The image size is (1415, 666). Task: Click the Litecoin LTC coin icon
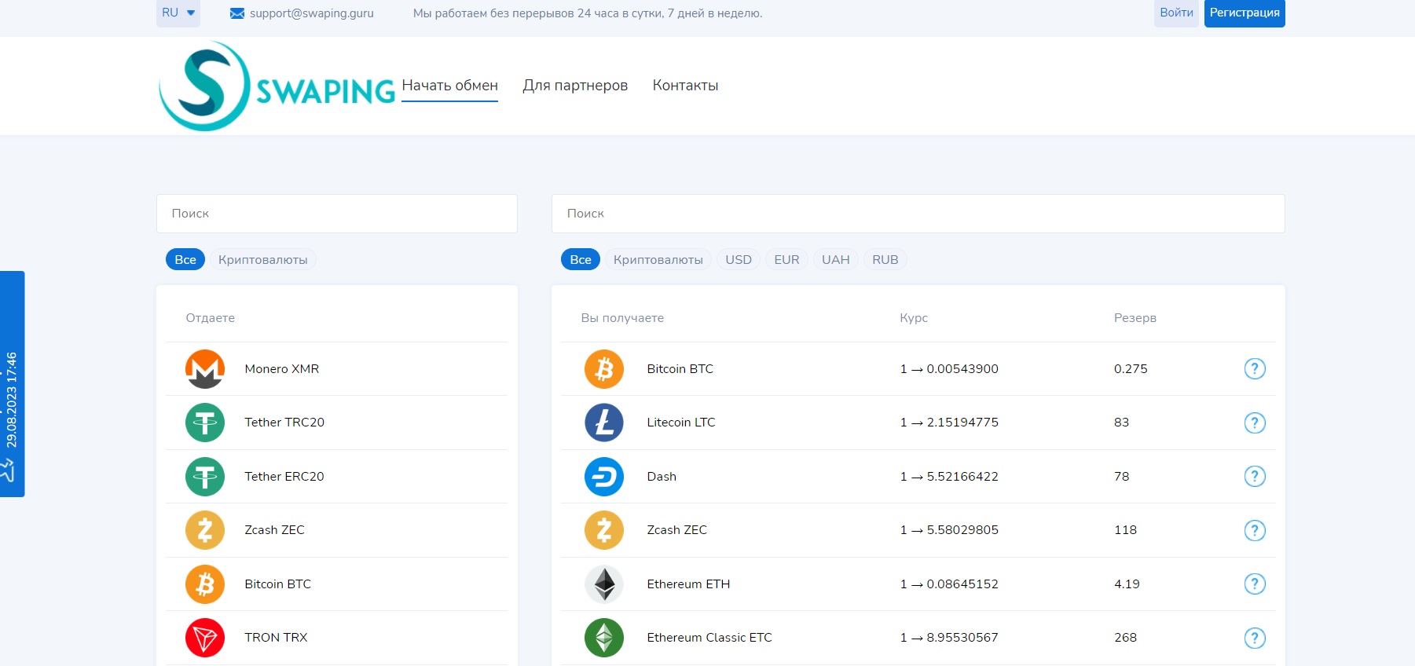coord(604,423)
